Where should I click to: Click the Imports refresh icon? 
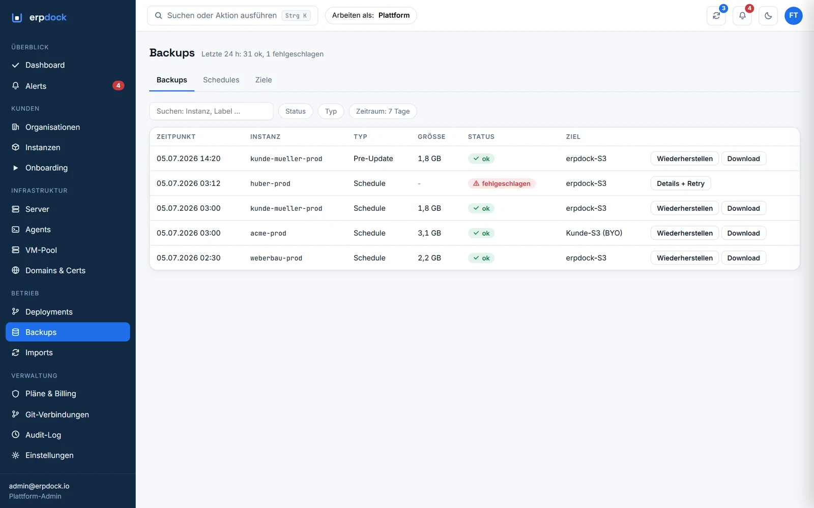[16, 353]
